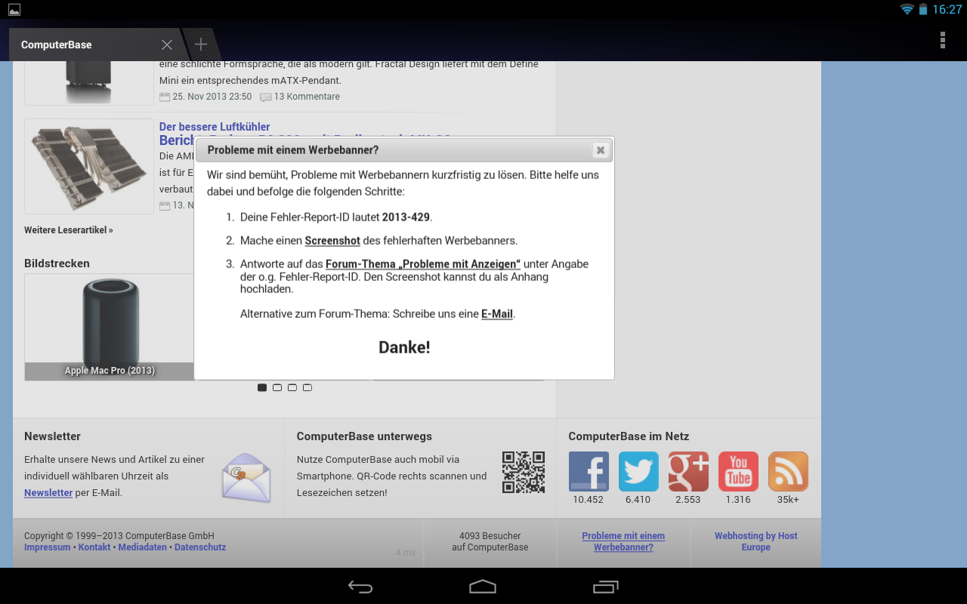Screen dimensions: 967x604
Task: Open the Impressum footer link
Action: (x=47, y=547)
